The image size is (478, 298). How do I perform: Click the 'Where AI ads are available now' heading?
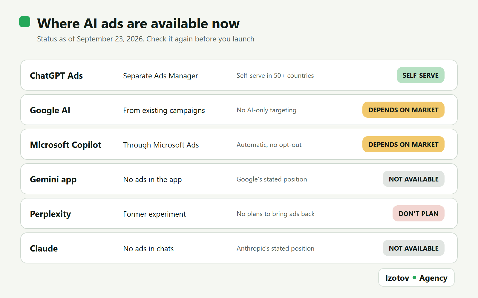tap(138, 23)
